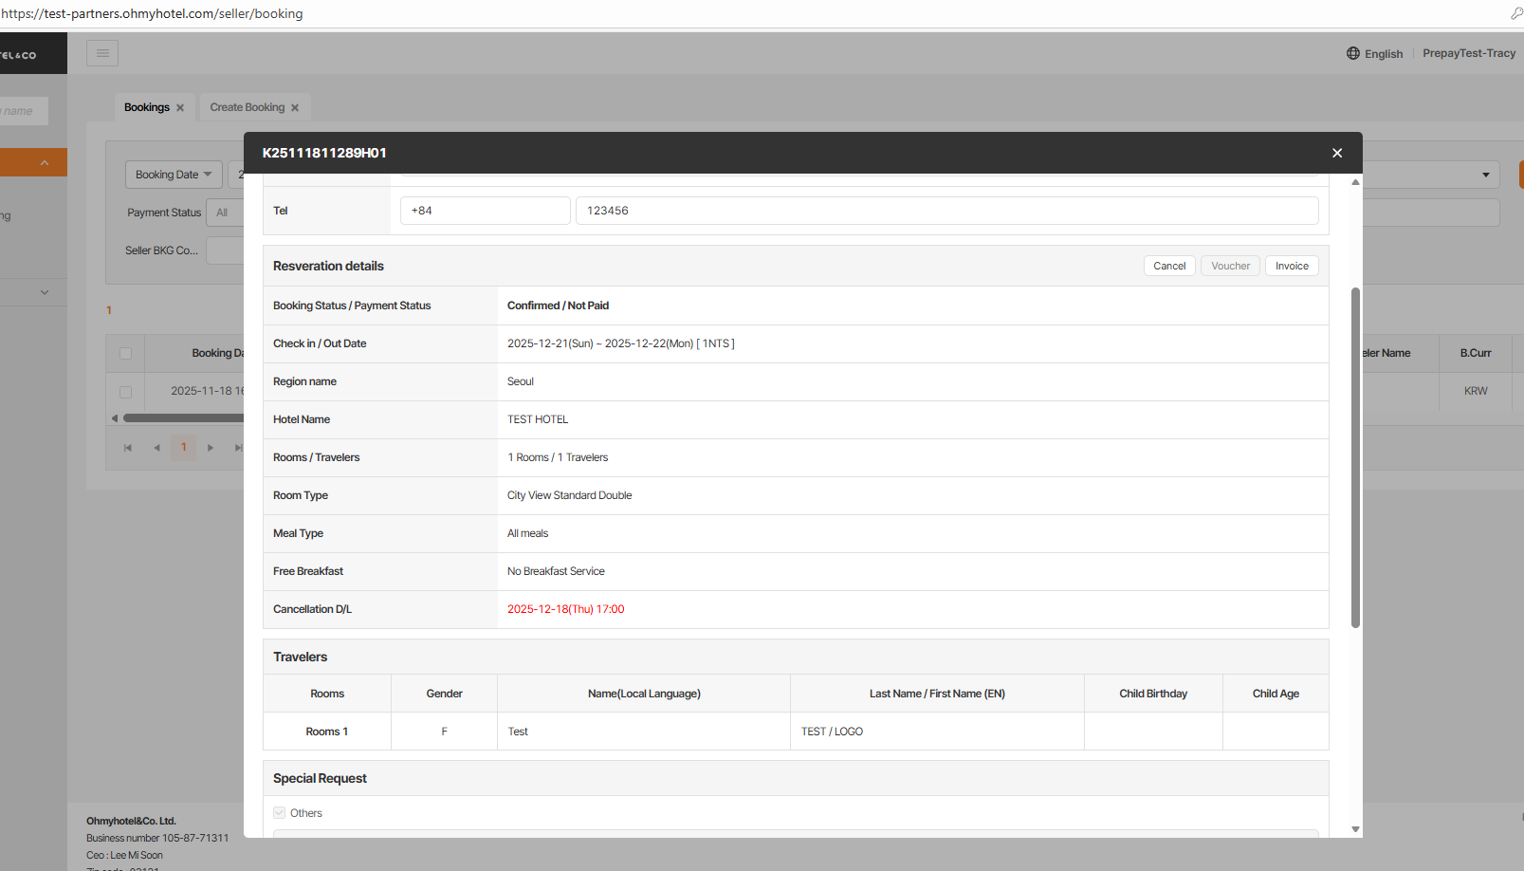Go to next page arrow
Screen dimensions: 1524x871
click(211, 448)
